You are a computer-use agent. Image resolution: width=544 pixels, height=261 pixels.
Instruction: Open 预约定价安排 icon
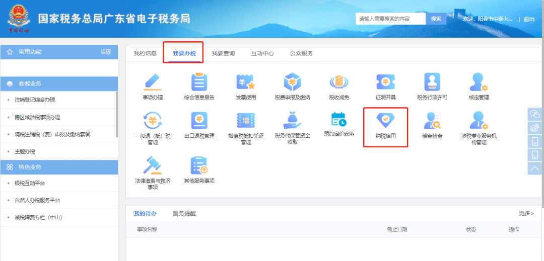(x=339, y=119)
